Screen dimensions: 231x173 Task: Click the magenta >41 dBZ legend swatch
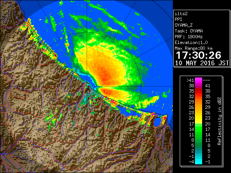[199, 80]
